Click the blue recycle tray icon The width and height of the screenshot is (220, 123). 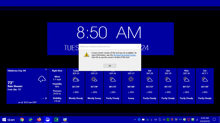tap(139, 120)
